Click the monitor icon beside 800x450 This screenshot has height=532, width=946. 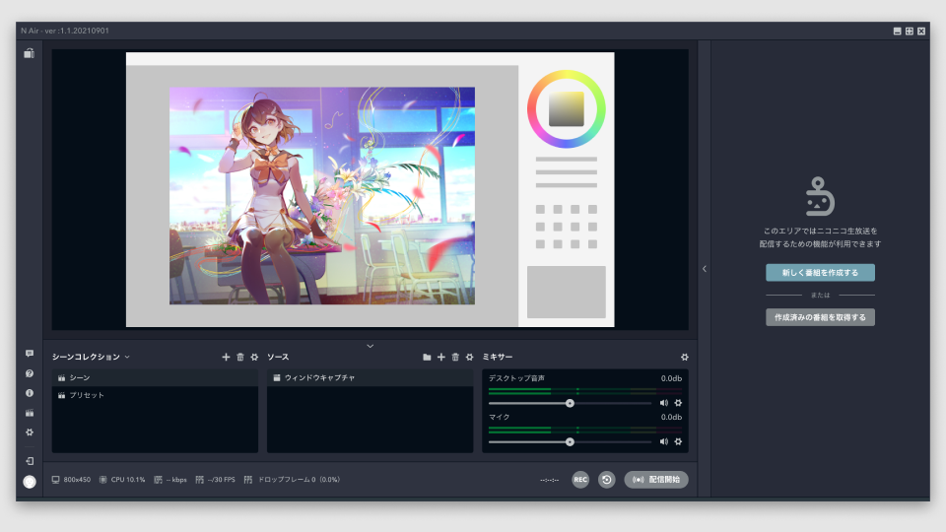[55, 480]
